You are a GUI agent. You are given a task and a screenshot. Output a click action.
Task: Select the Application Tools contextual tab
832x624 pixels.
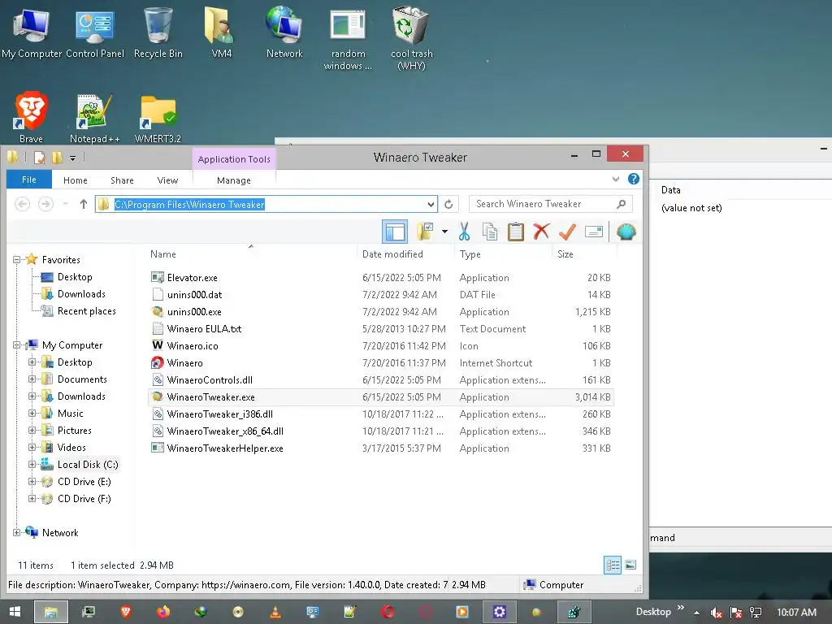234,159
